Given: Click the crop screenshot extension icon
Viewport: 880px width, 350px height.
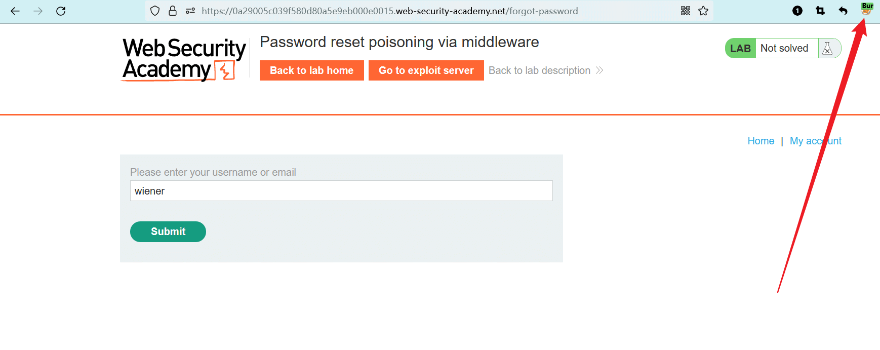Looking at the screenshot, I should pos(820,11).
